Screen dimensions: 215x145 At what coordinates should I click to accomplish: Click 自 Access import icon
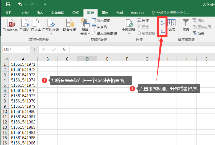pyautogui.click(x=10, y=25)
